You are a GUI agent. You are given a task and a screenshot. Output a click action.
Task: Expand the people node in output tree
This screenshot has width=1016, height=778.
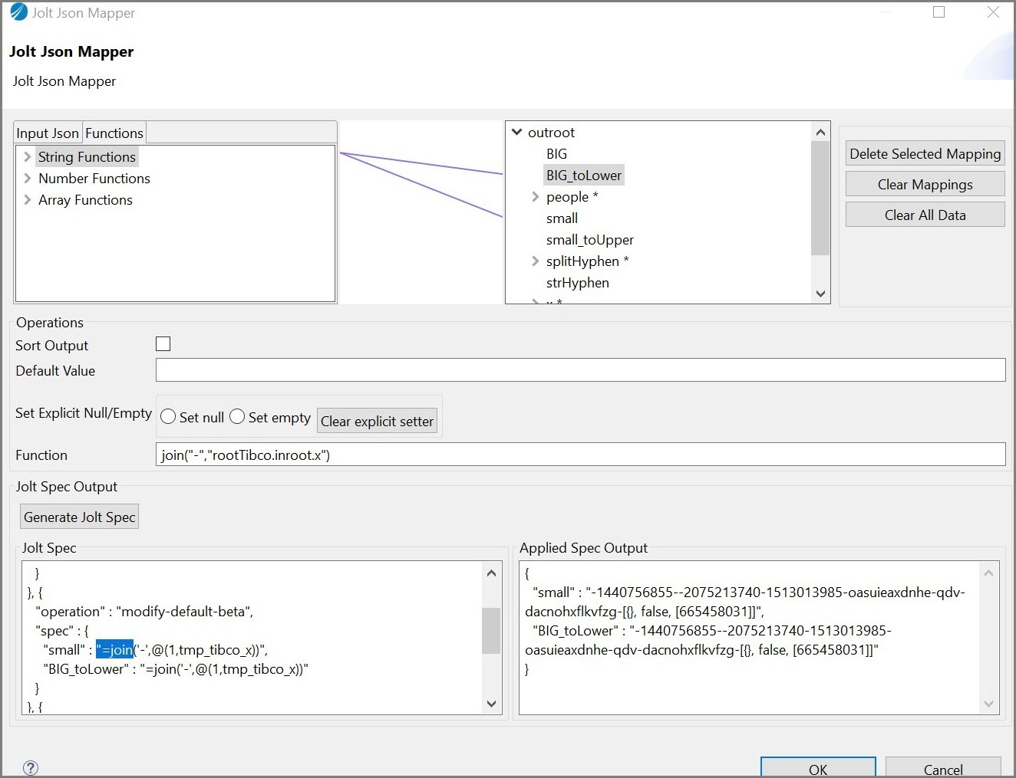point(536,197)
